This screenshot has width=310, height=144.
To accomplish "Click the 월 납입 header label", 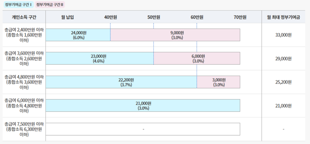I will tap(67, 17).
